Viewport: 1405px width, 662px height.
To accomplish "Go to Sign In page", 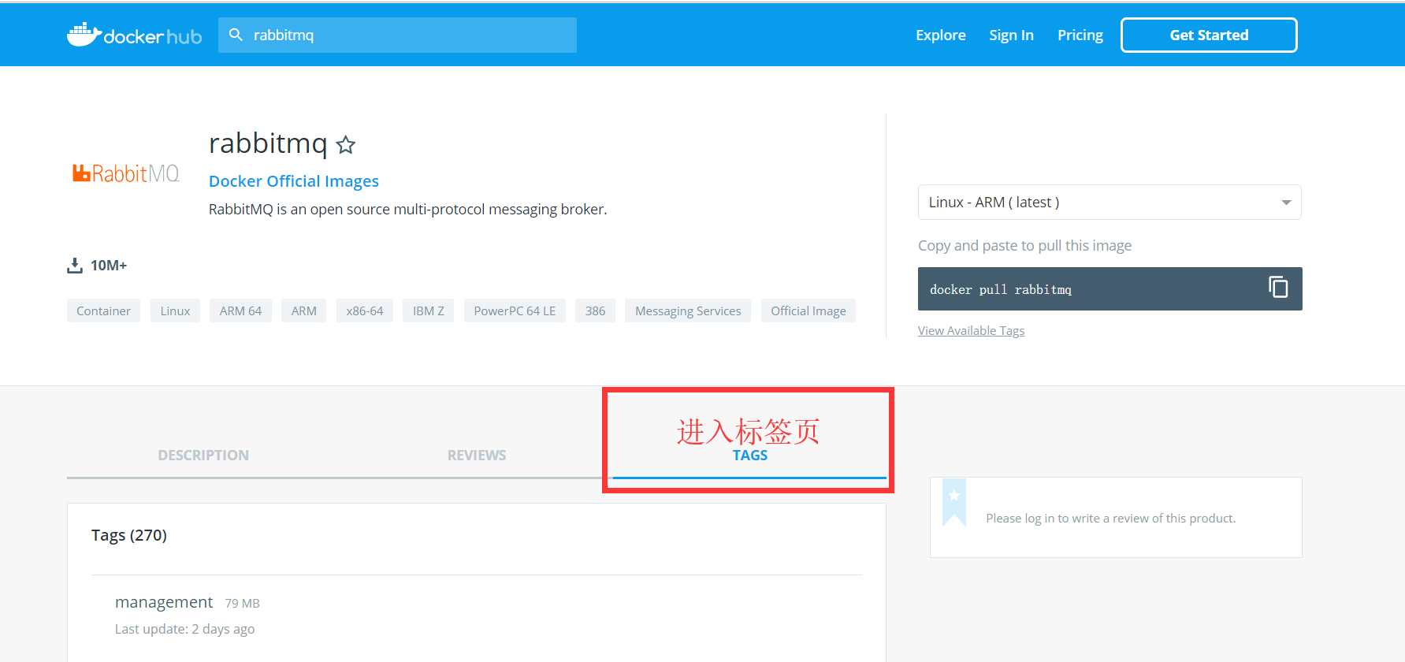I will tap(1011, 35).
